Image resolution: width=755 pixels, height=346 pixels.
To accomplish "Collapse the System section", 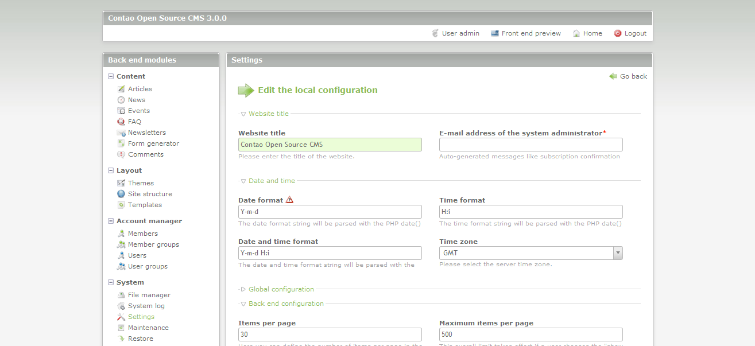I will [x=110, y=282].
